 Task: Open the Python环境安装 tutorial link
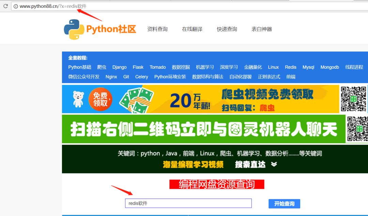click(170, 77)
